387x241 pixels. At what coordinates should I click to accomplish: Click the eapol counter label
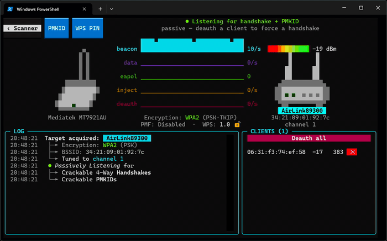(129, 76)
